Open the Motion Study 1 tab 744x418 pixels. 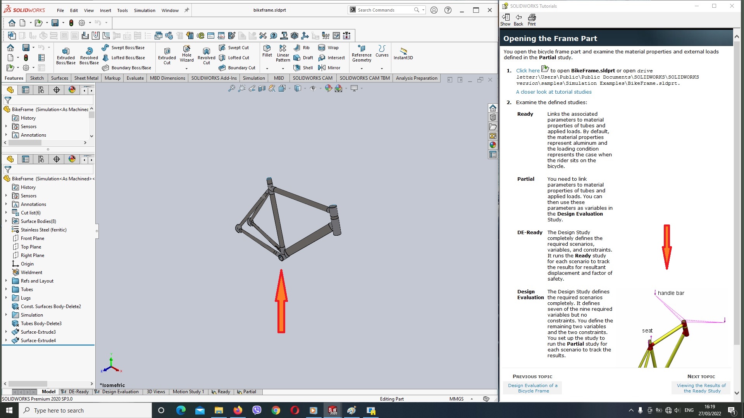point(188,392)
